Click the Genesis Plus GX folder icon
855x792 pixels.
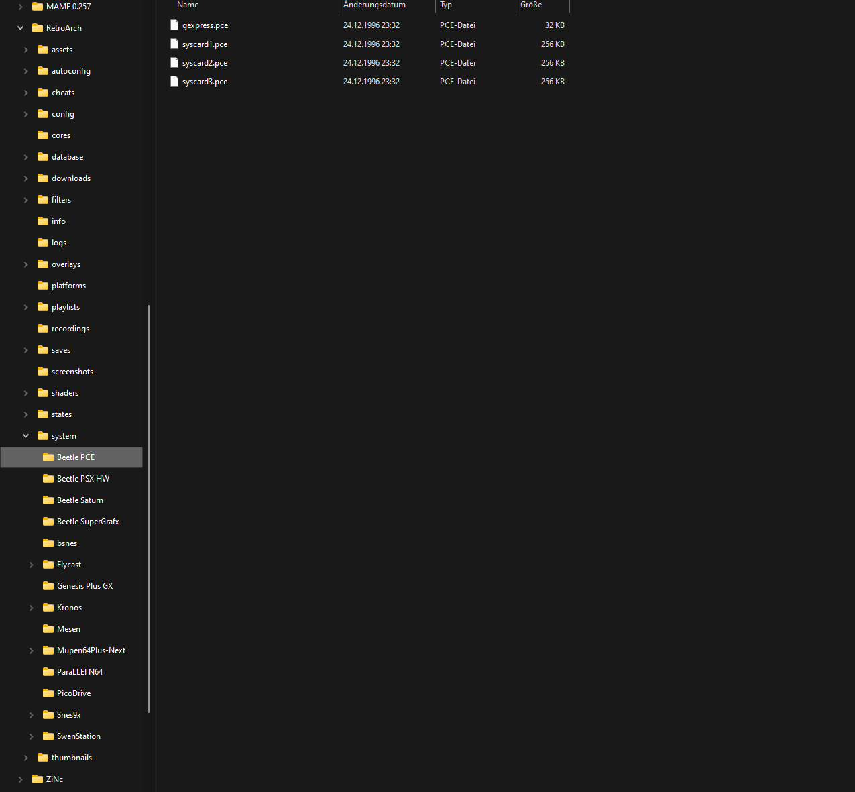point(48,586)
